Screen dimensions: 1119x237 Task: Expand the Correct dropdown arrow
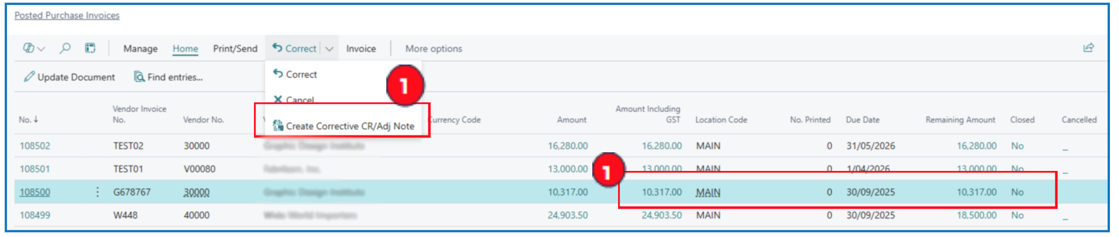click(x=329, y=49)
